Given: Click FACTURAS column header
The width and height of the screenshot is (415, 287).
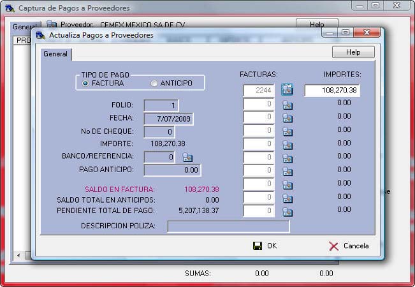Looking at the screenshot, I should (259, 75).
